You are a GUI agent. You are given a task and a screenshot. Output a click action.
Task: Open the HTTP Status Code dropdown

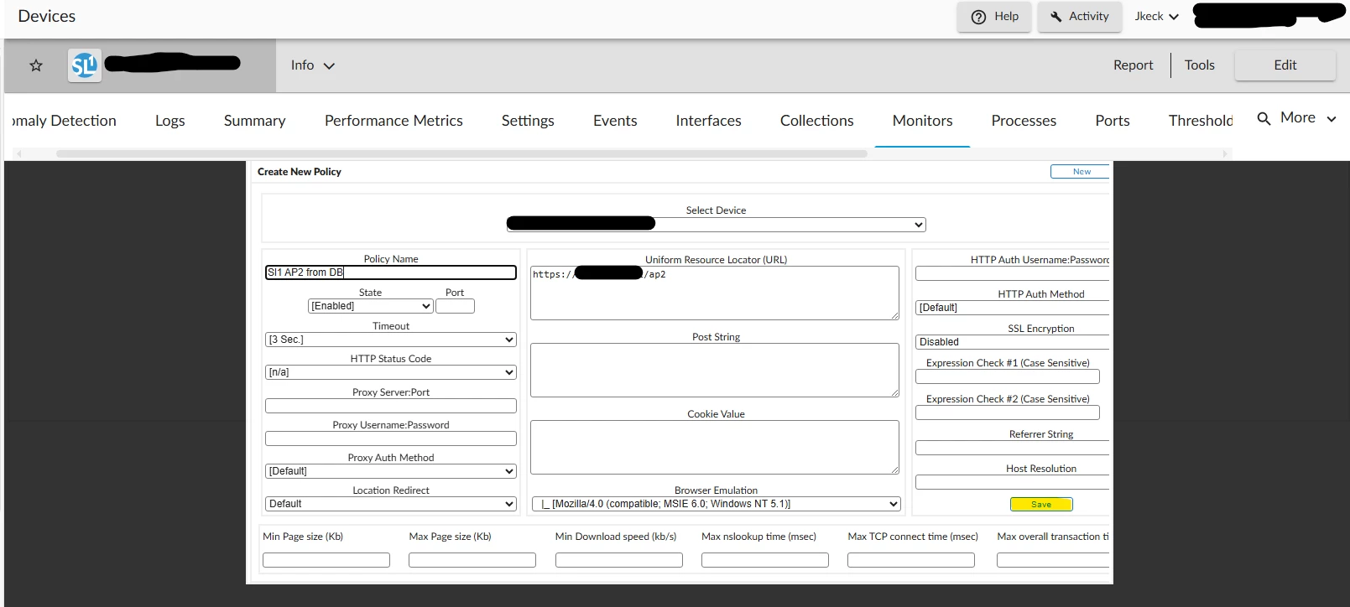tap(391, 372)
